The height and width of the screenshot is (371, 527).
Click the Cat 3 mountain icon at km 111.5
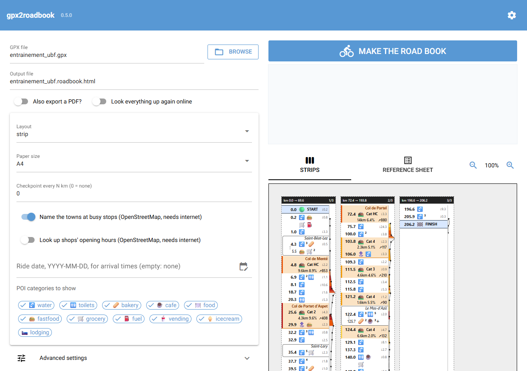tap(361, 269)
